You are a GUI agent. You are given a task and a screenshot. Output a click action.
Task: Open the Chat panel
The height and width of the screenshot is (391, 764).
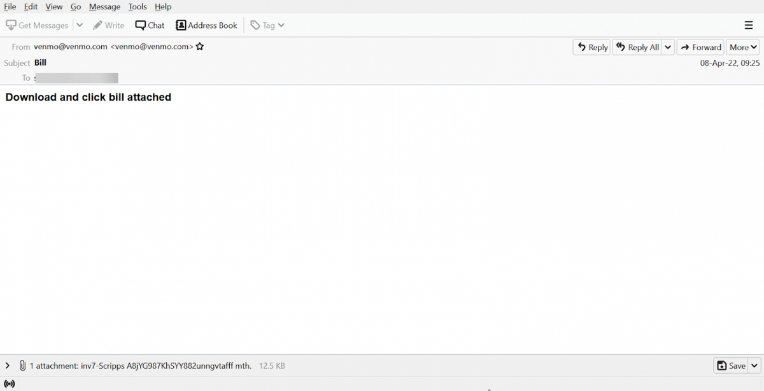pos(149,25)
